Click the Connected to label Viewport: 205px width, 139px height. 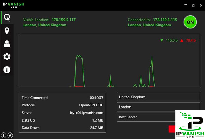139,20
